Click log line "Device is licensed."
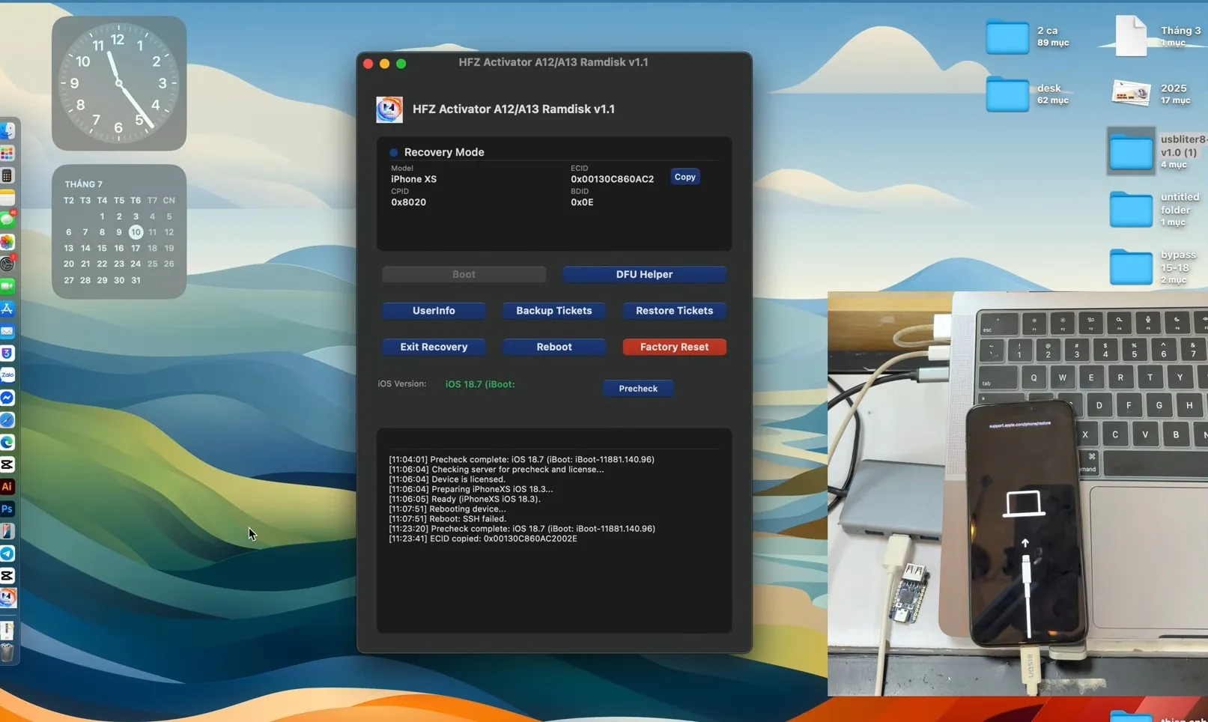This screenshot has height=722, width=1208. pos(447,479)
